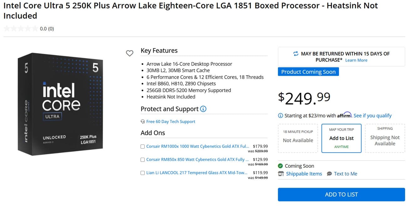
Task: Click the wishlist heart icon
Action: pyautogui.click(x=130, y=53)
